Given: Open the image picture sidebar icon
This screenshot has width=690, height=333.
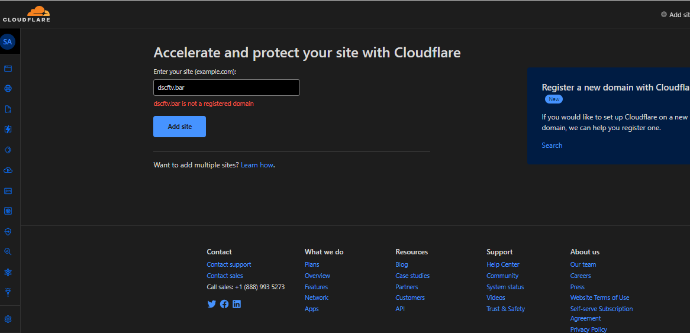Looking at the screenshot, I should 8,191.
